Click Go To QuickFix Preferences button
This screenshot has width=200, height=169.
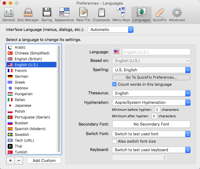151,77
